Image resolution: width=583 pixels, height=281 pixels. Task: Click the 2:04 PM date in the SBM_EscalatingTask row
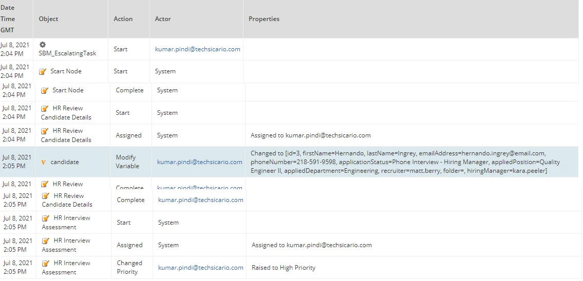[15, 49]
